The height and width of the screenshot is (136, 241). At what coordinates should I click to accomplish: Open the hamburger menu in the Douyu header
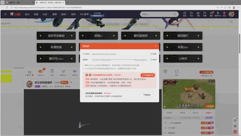[5, 14]
